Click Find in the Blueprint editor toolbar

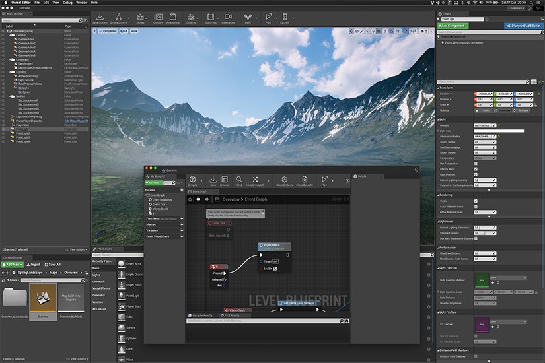[239, 181]
